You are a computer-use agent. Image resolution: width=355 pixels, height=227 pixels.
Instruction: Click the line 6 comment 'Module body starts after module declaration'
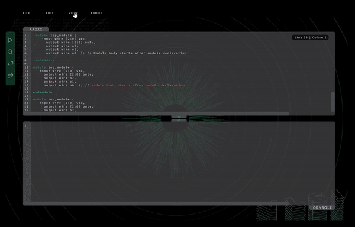tap(140, 53)
